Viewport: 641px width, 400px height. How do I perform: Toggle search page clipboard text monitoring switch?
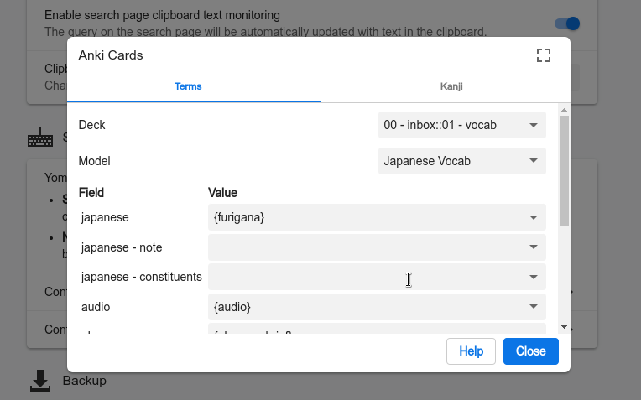(x=566, y=24)
